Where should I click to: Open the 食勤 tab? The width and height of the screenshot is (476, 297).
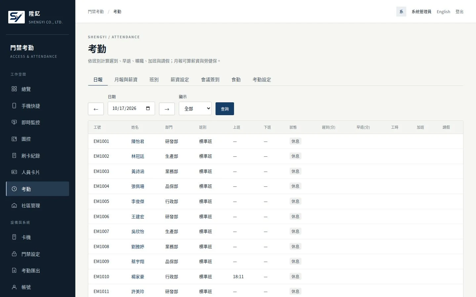click(236, 80)
